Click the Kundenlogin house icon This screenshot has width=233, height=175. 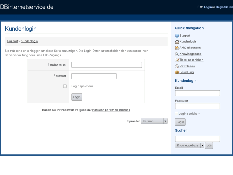pyautogui.click(x=177, y=42)
